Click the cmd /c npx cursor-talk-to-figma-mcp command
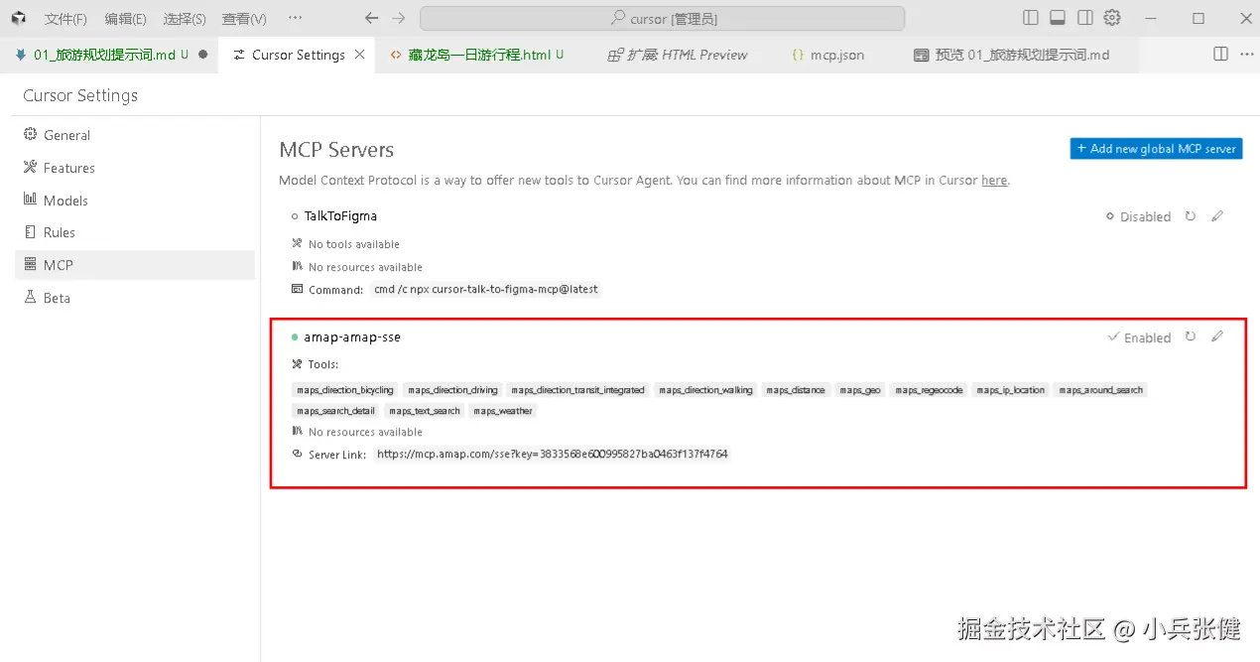This screenshot has width=1260, height=662. [486, 290]
